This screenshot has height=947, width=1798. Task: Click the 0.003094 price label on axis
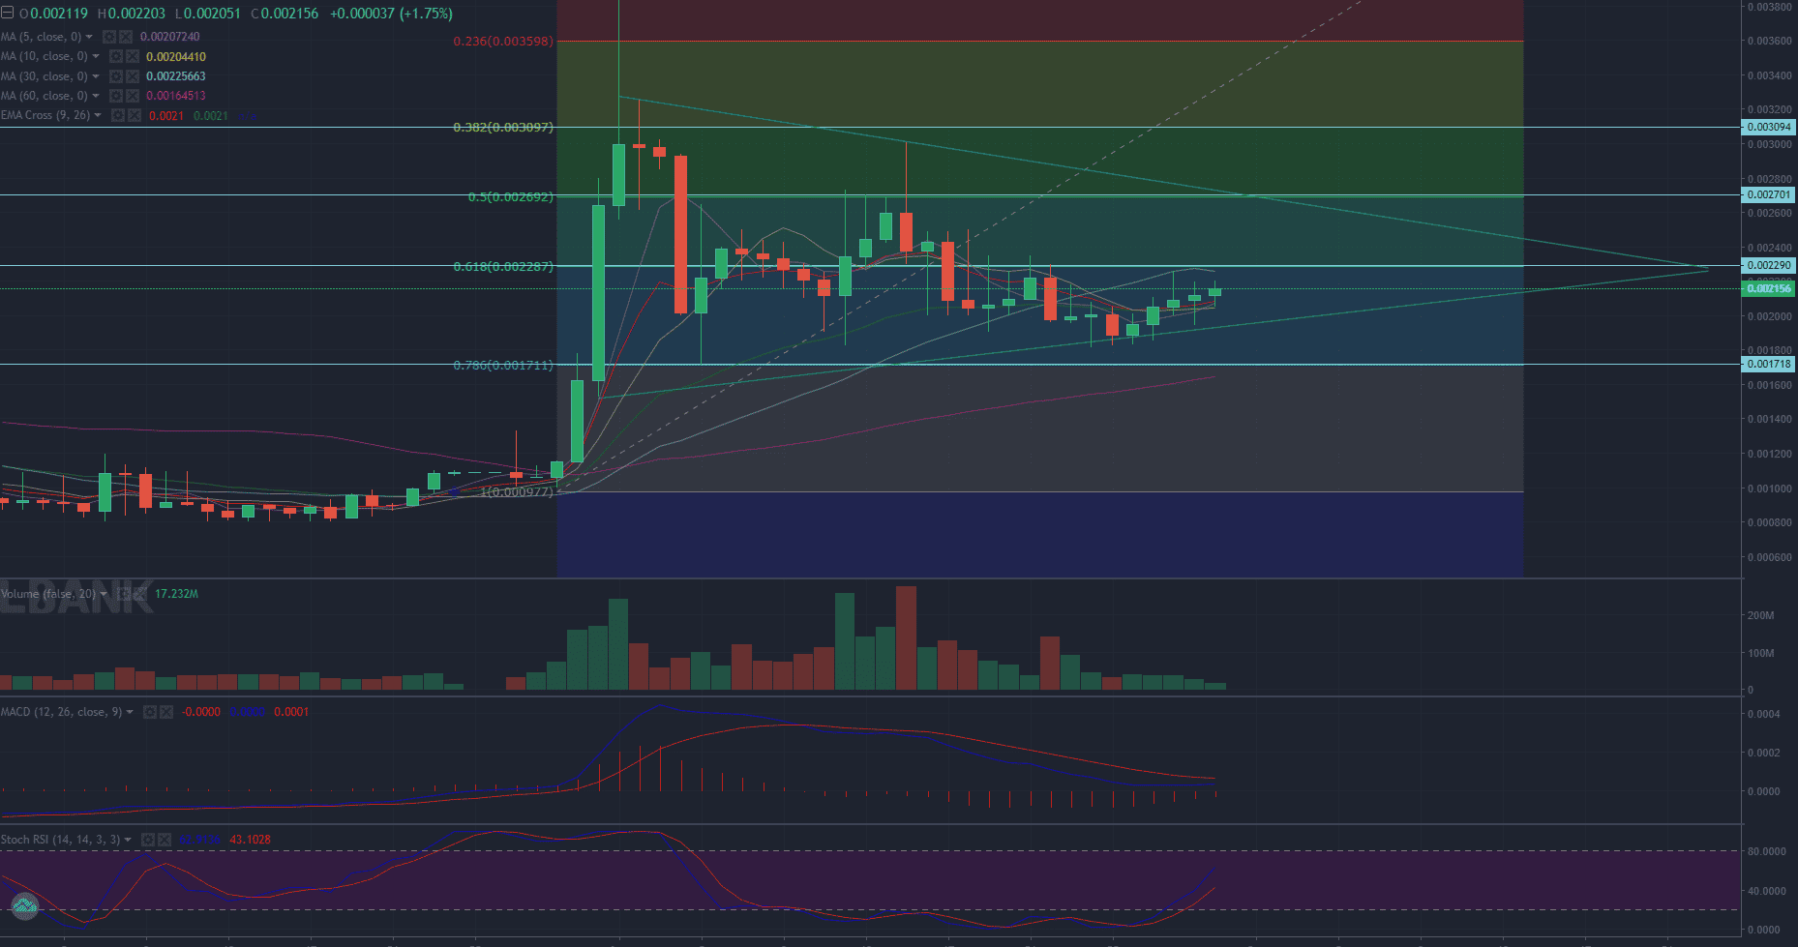pos(1768,128)
